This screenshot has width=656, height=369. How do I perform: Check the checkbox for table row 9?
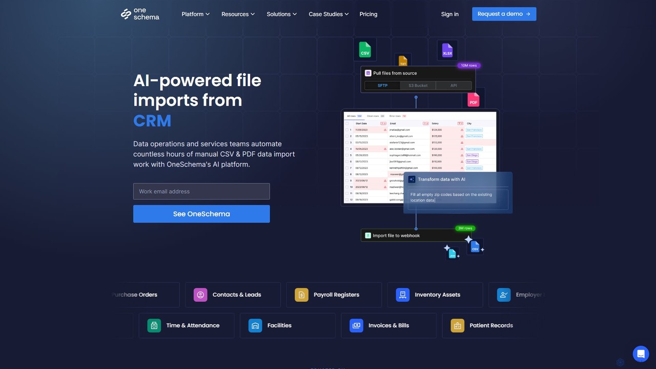click(347, 180)
